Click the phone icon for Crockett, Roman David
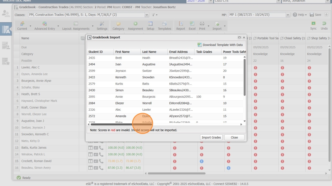The height and width of the screenshot is (186, 332). coord(101,161)
